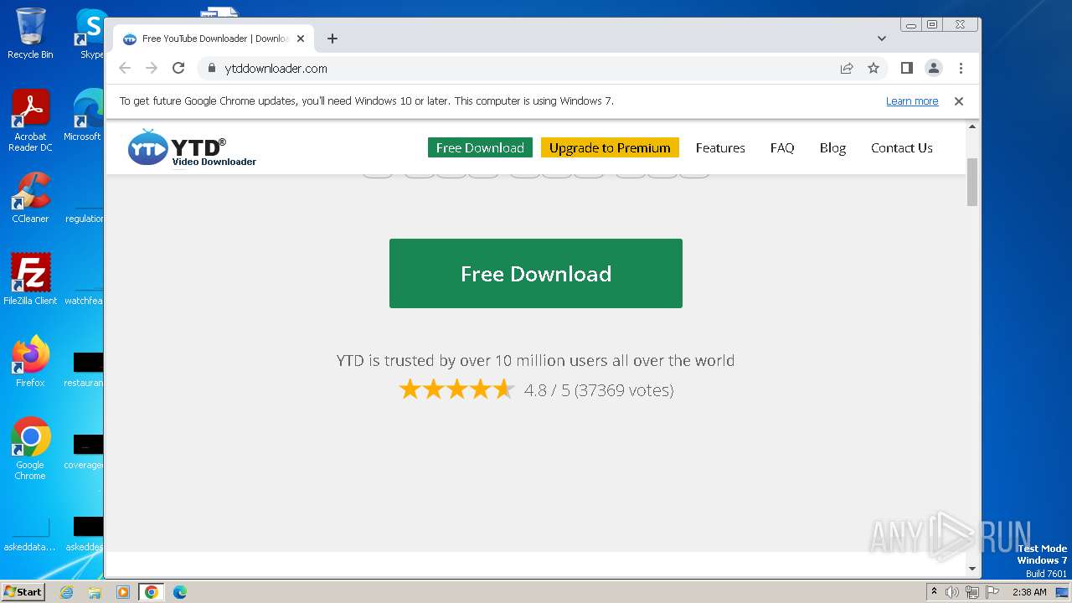This screenshot has height=603, width=1072.
Task: Open a new tab with the plus button
Action: (x=332, y=39)
